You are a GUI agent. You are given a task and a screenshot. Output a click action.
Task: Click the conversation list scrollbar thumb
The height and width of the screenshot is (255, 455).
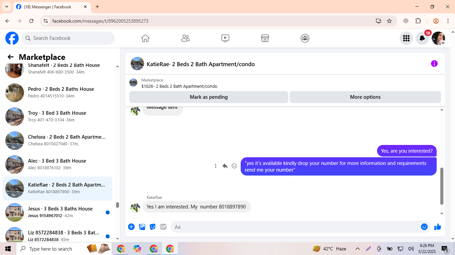(x=117, y=205)
